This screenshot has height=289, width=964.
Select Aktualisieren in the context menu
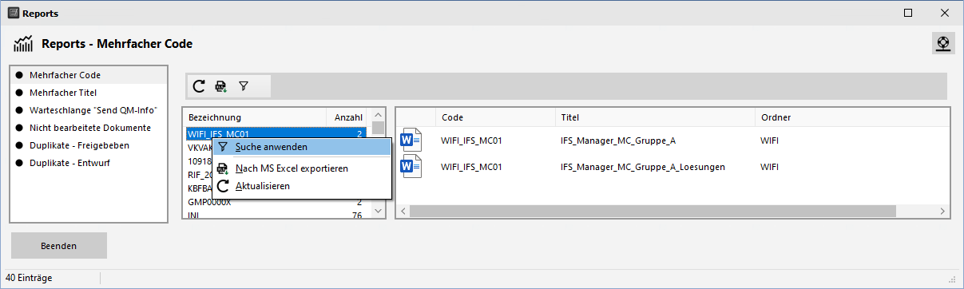point(302,186)
